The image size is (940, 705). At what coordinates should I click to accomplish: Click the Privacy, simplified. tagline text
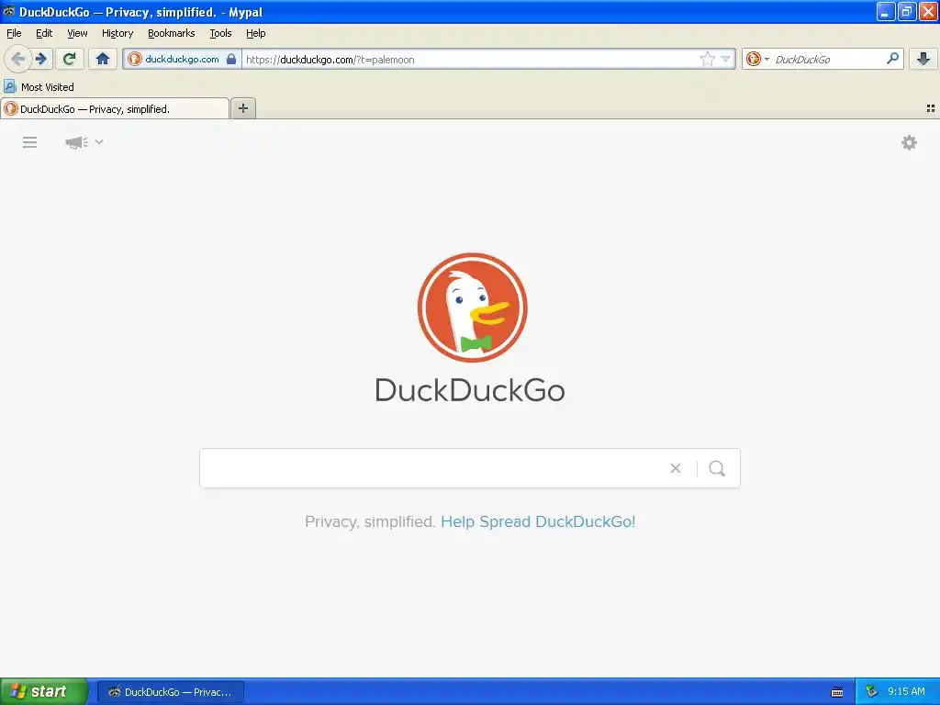click(370, 521)
